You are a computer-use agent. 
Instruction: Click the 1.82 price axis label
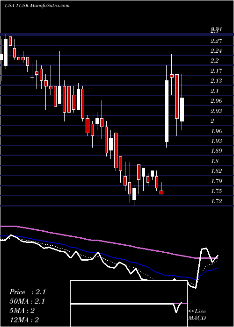(x=216, y=171)
